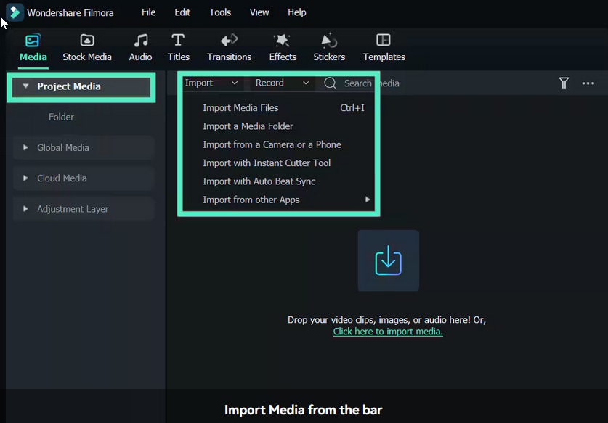Open the Stickers tab

tap(329, 48)
